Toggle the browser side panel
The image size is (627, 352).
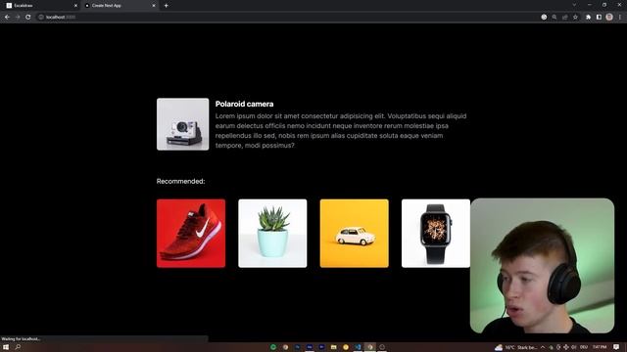599,18
